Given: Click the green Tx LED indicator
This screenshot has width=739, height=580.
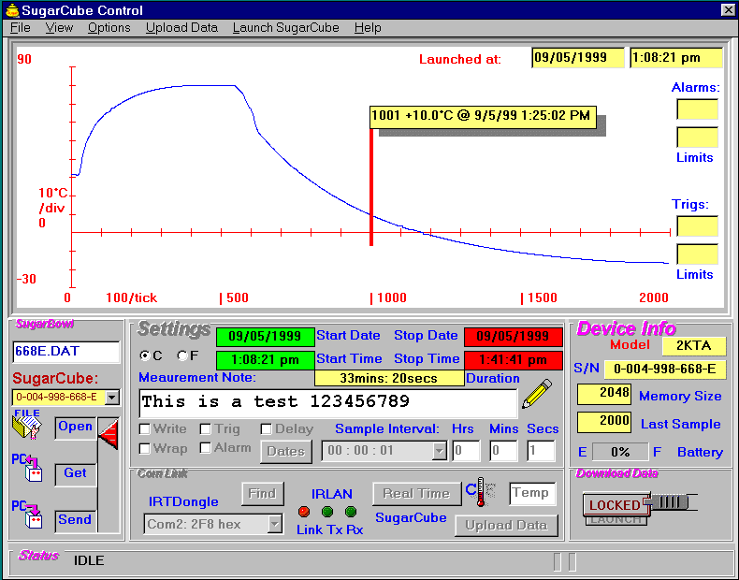Looking at the screenshot, I should tap(327, 512).
